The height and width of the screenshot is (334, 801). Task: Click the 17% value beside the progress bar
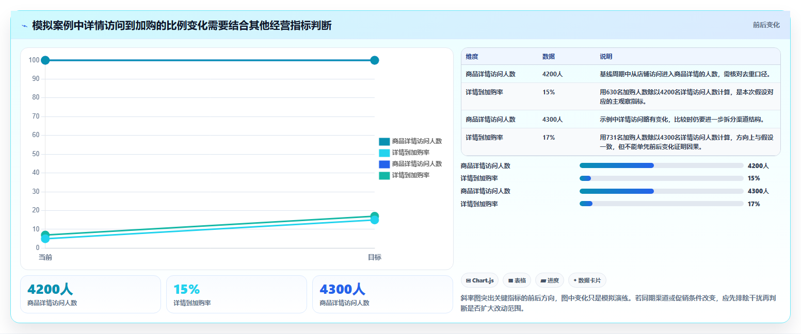pos(754,204)
